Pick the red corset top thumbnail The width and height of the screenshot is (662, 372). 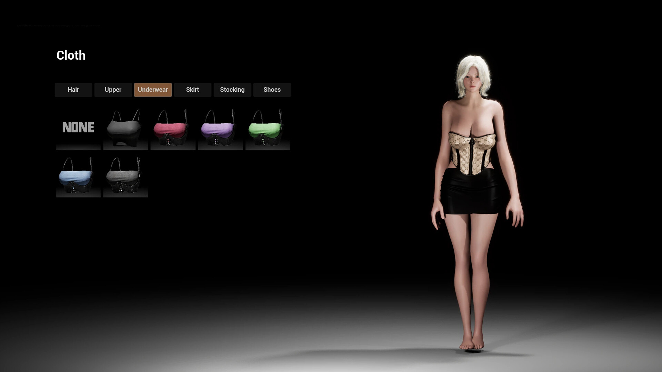click(173, 129)
